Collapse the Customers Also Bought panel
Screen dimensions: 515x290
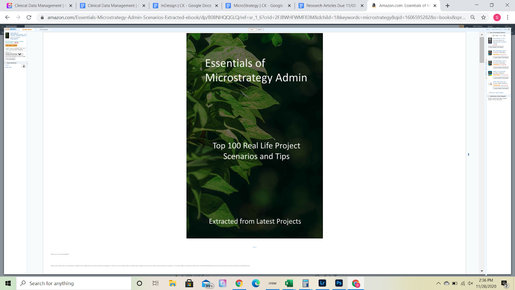point(488,96)
